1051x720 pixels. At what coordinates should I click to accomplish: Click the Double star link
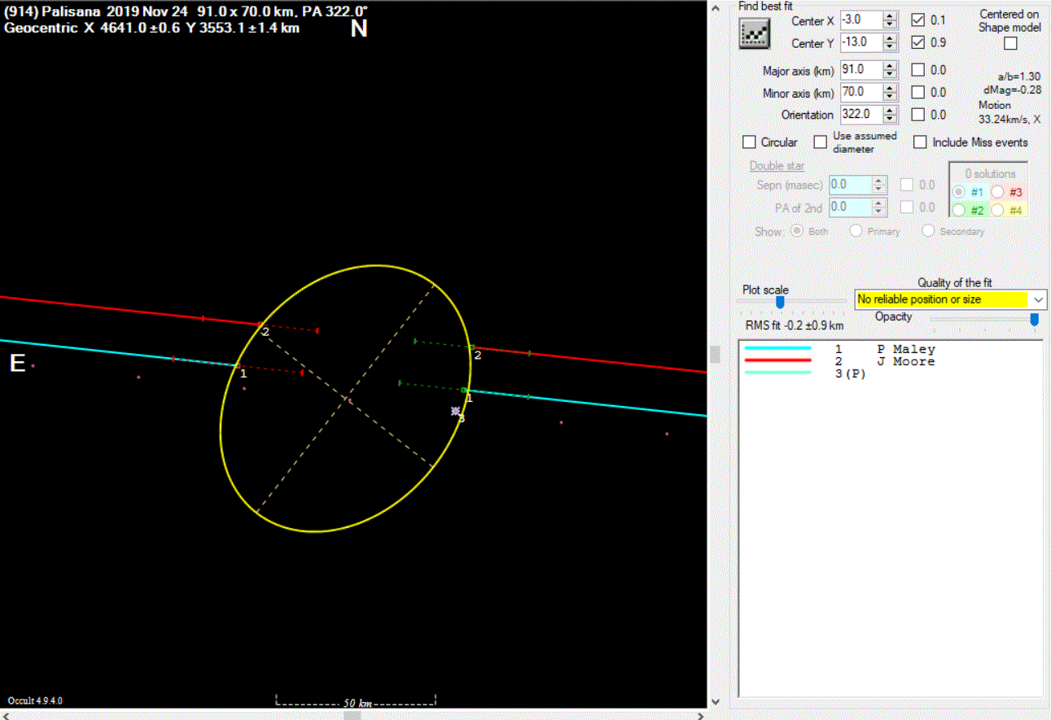point(776,165)
